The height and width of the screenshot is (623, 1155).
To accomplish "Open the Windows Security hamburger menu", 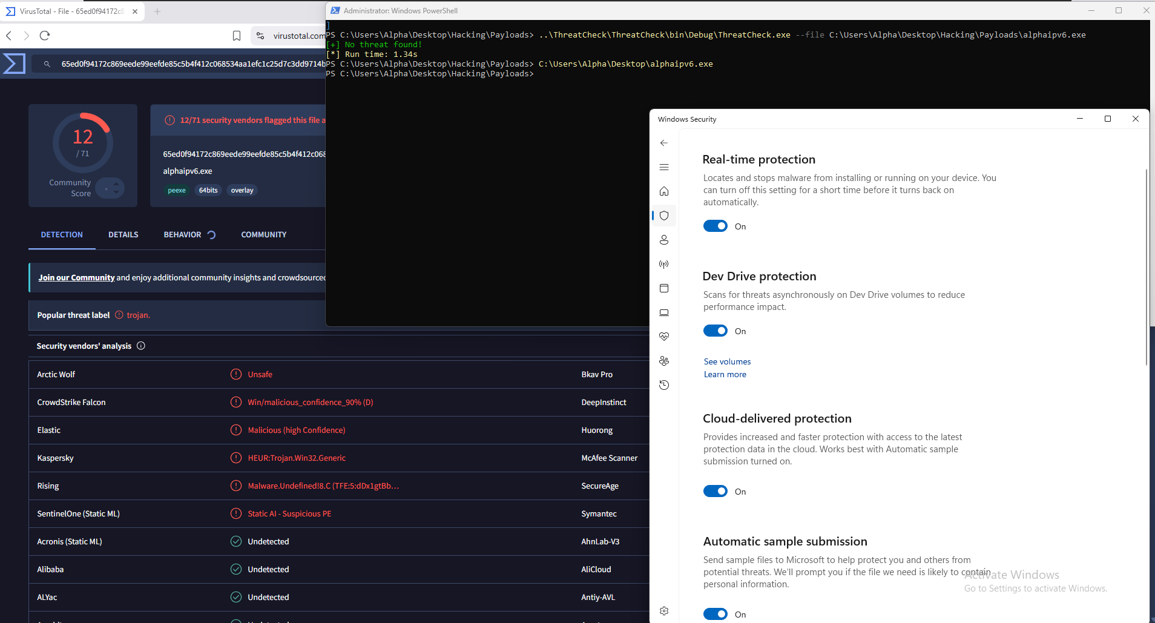I will 664,167.
